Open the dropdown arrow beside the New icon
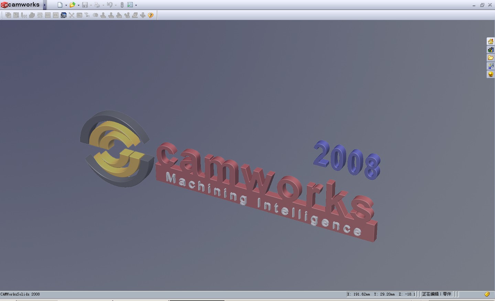 pos(66,5)
